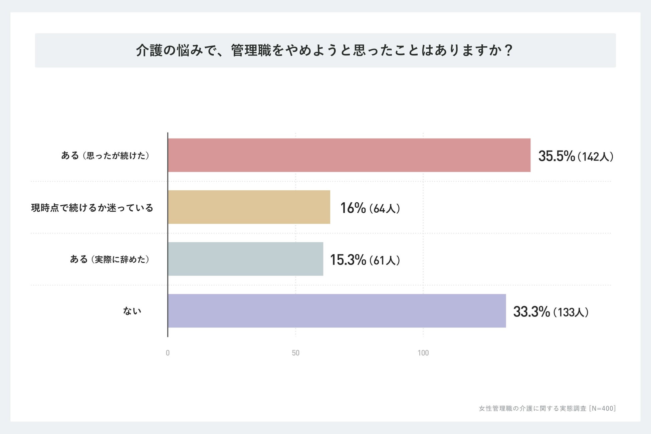Click the 50 tick on the x-axis
651x434 pixels.
pos(295,353)
